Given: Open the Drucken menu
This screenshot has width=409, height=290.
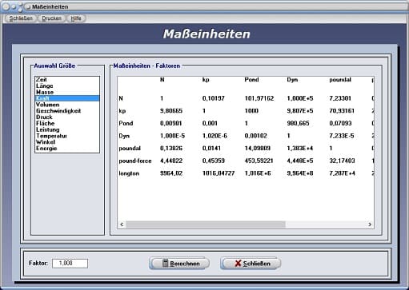Looking at the screenshot, I should pyautogui.click(x=51, y=18).
